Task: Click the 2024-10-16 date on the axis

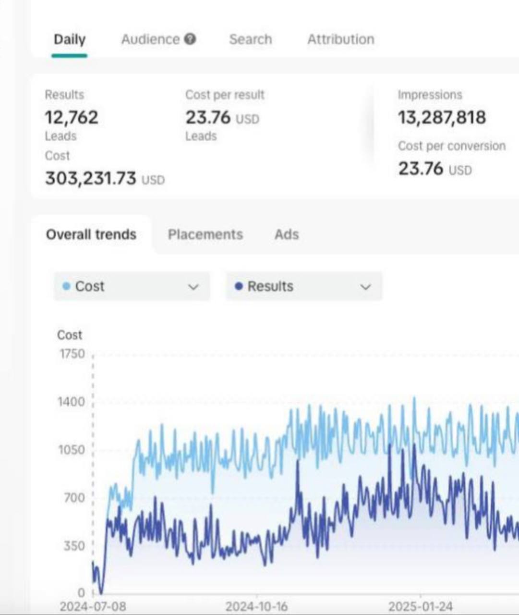Action: coord(256,606)
